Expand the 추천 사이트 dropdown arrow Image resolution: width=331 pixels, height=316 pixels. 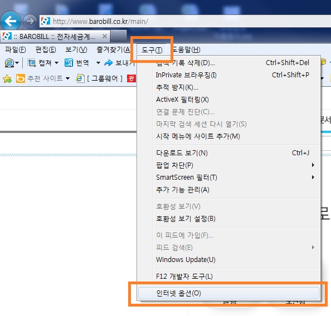click(x=67, y=78)
